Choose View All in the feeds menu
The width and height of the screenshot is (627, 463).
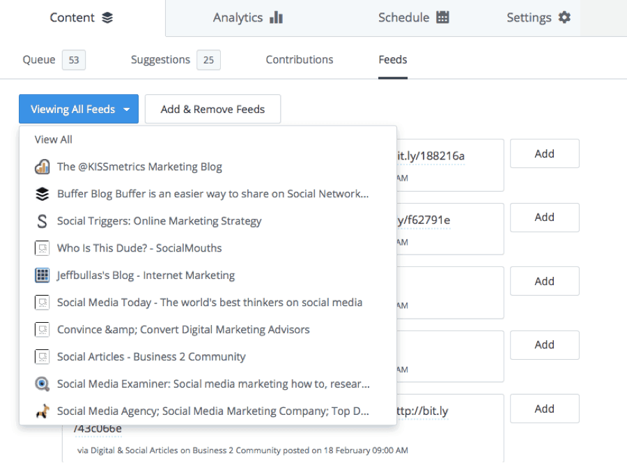coord(53,139)
